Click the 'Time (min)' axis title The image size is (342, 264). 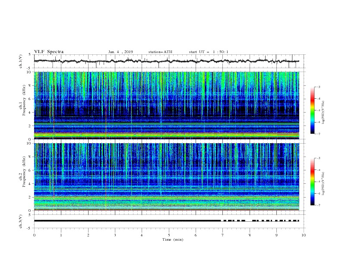coord(173,239)
